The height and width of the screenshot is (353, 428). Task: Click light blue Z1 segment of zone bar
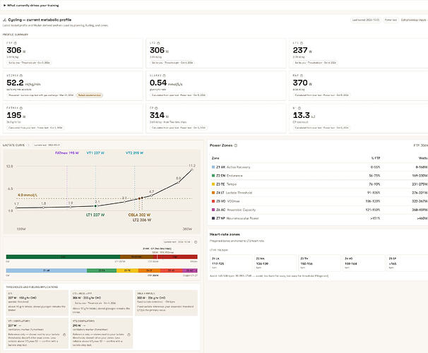(47, 270)
